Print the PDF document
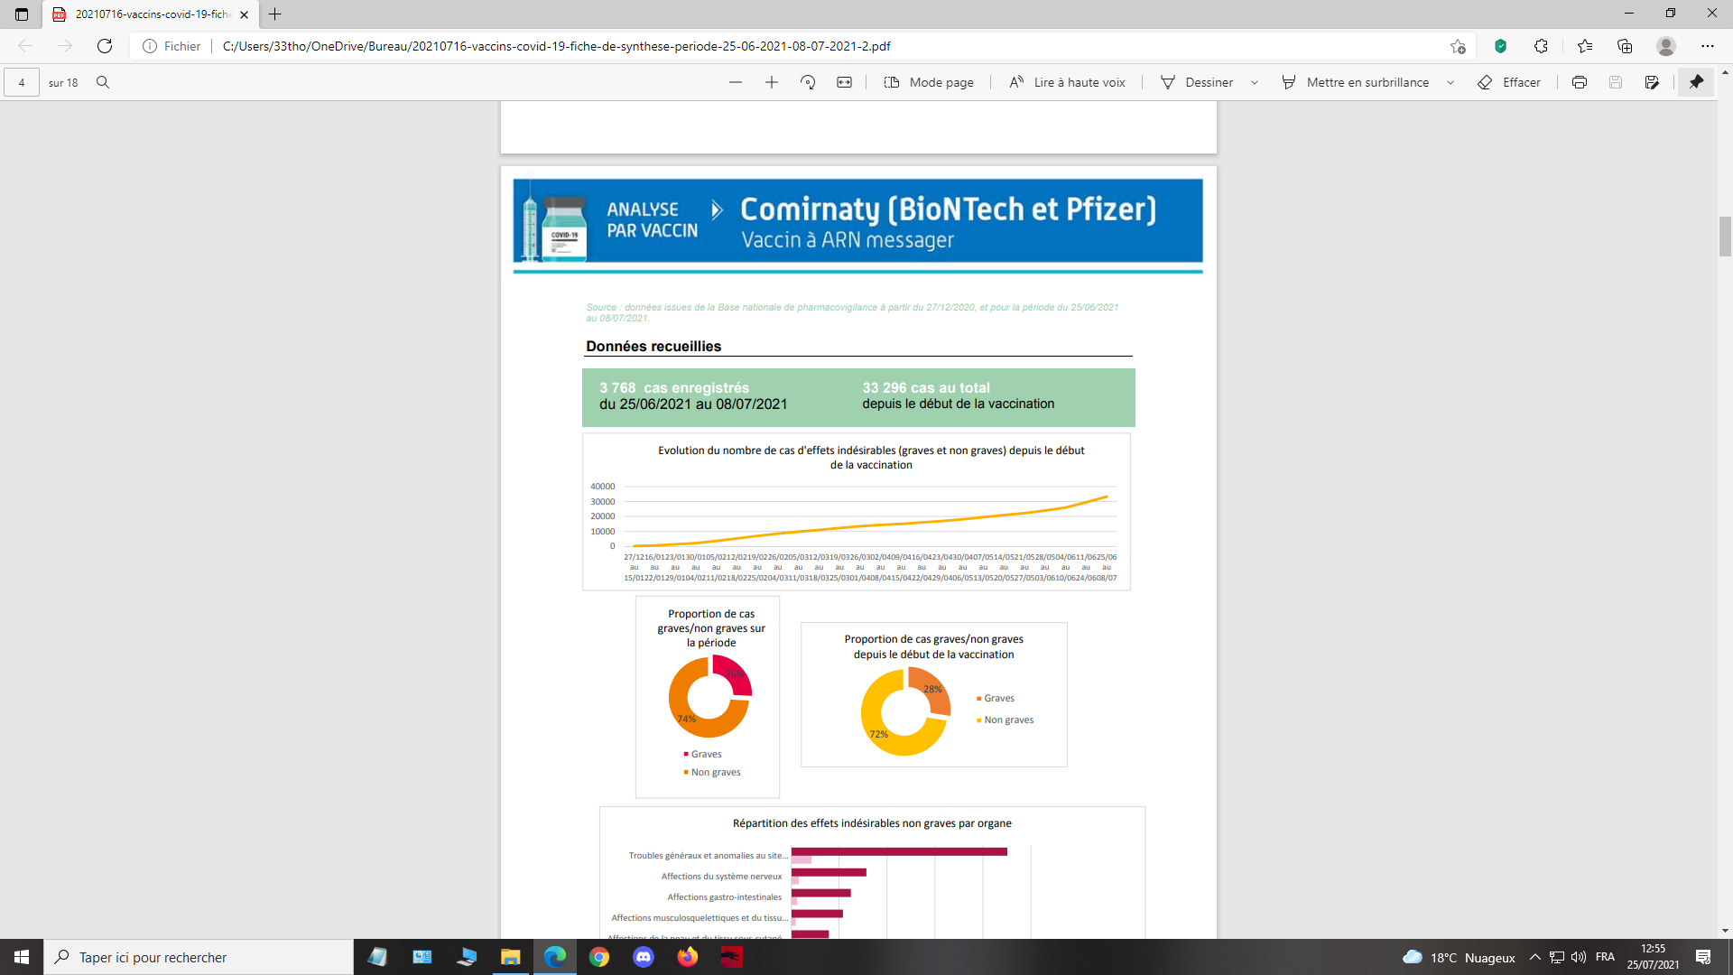The width and height of the screenshot is (1733, 975). [x=1579, y=82]
